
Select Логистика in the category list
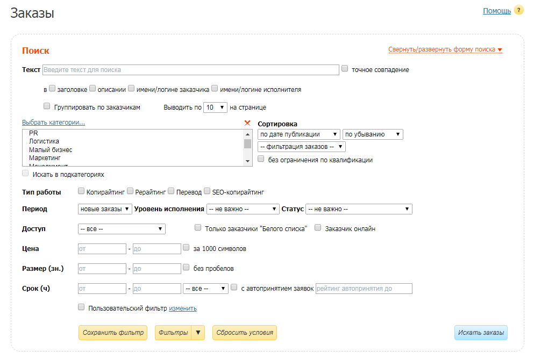coord(44,141)
